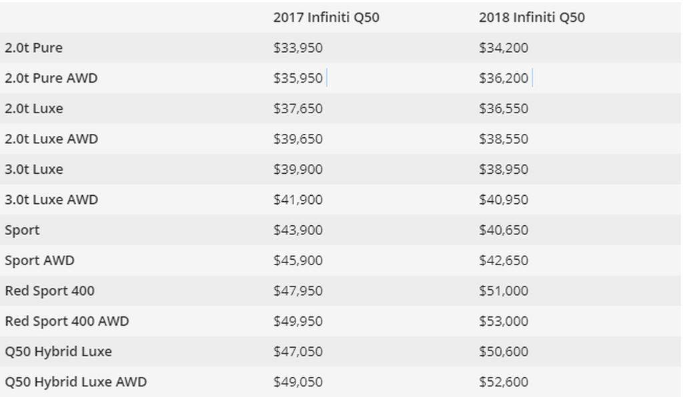
Task: Click the $40,950 price cell
Action: pos(503,200)
